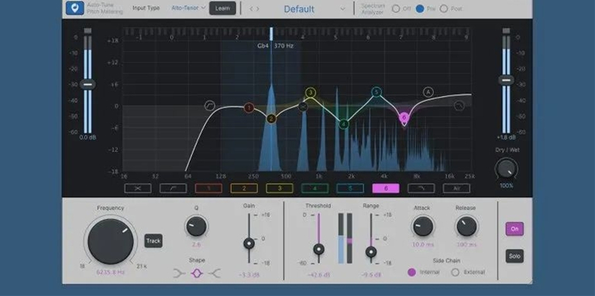Toggle the band 5 button
Viewport: 595px width, 296px height.
click(350, 188)
